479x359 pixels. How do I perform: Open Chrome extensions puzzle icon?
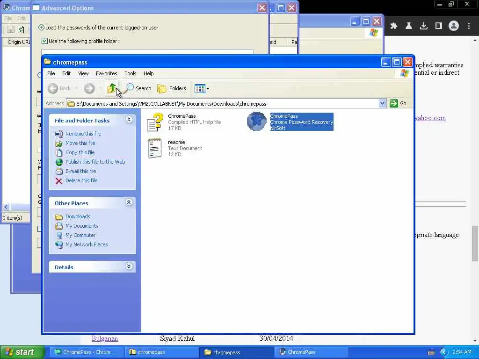[394, 26]
